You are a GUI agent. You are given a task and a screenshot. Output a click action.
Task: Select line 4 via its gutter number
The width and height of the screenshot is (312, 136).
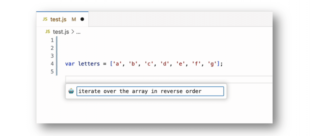point(52,64)
